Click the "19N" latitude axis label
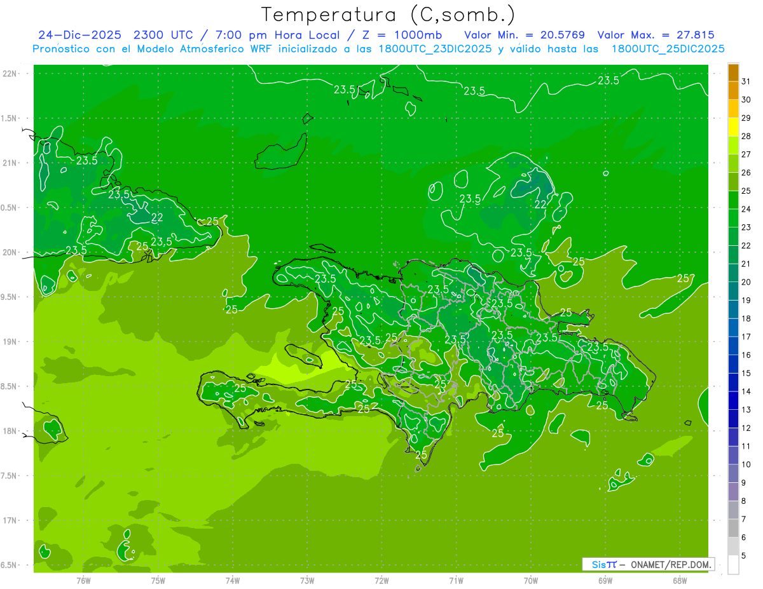 (x=10, y=341)
